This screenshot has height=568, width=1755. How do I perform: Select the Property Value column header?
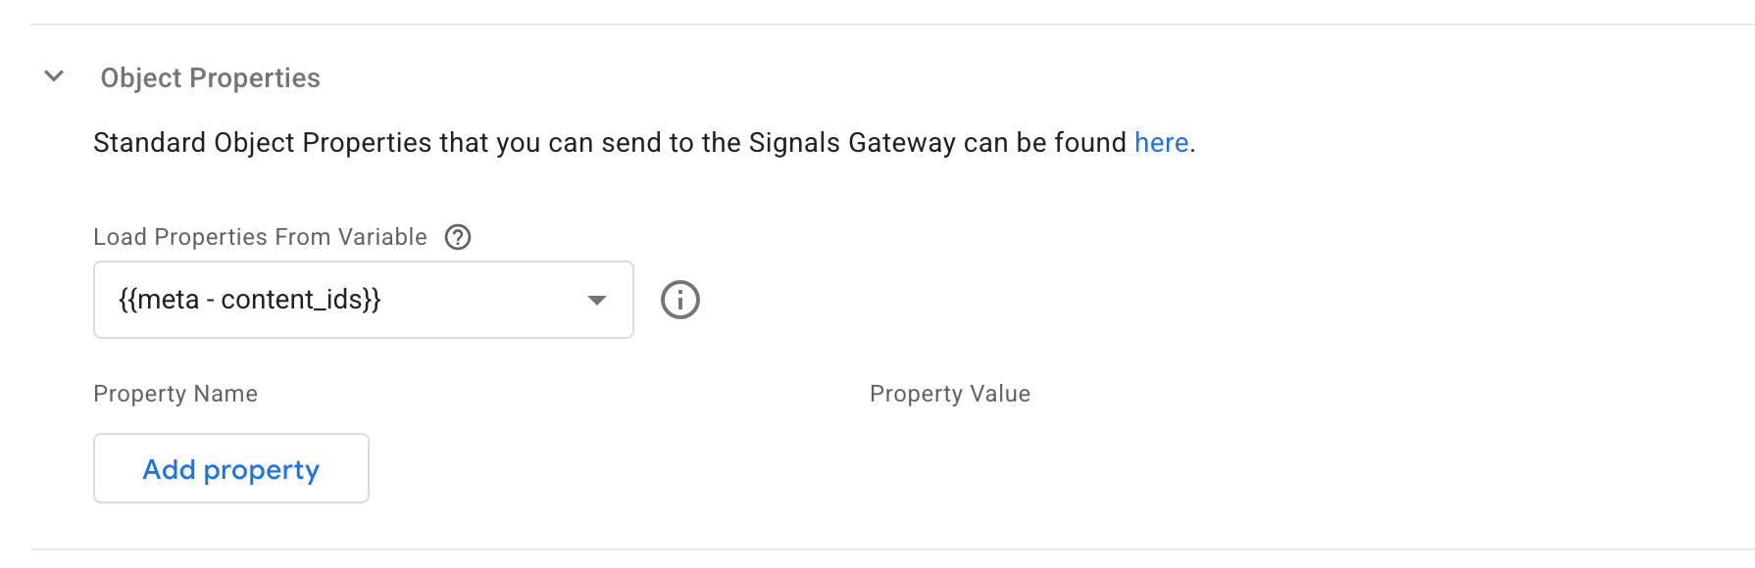click(950, 394)
